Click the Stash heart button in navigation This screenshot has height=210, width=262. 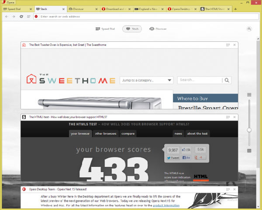(x=132, y=29)
